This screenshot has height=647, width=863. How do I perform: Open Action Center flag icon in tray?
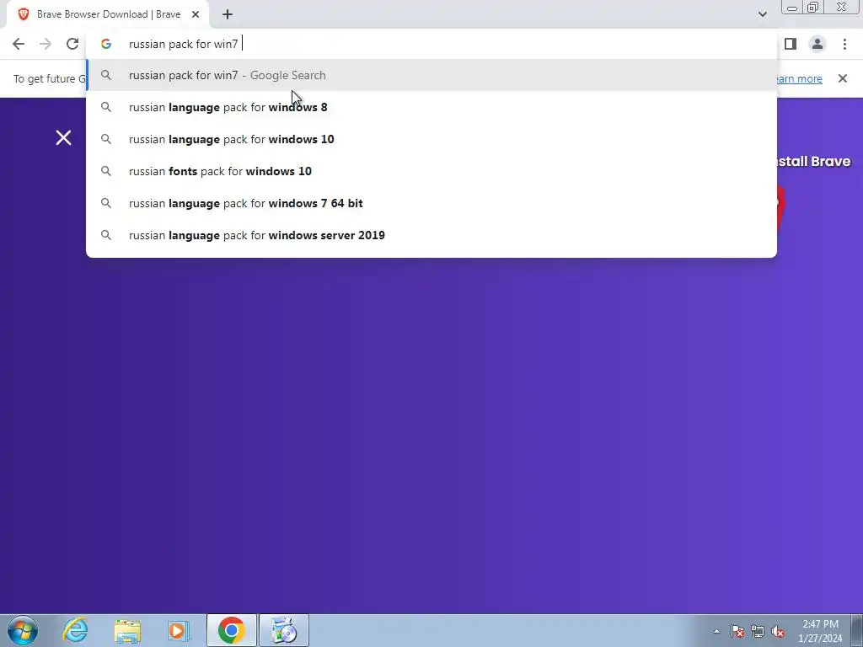[x=737, y=631]
